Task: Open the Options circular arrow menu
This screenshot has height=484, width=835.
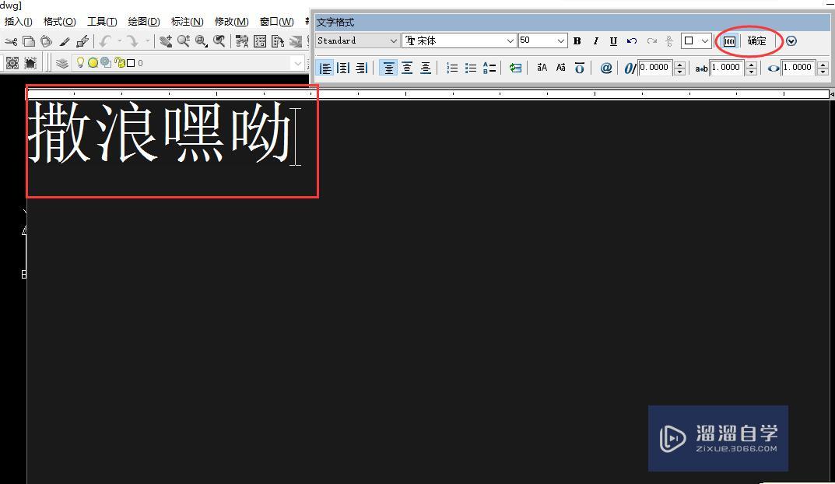Action: pos(791,41)
